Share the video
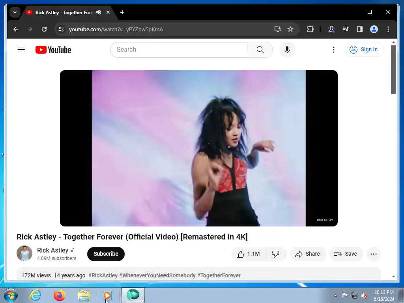Image resolution: width=404 pixels, height=303 pixels. pos(308,254)
